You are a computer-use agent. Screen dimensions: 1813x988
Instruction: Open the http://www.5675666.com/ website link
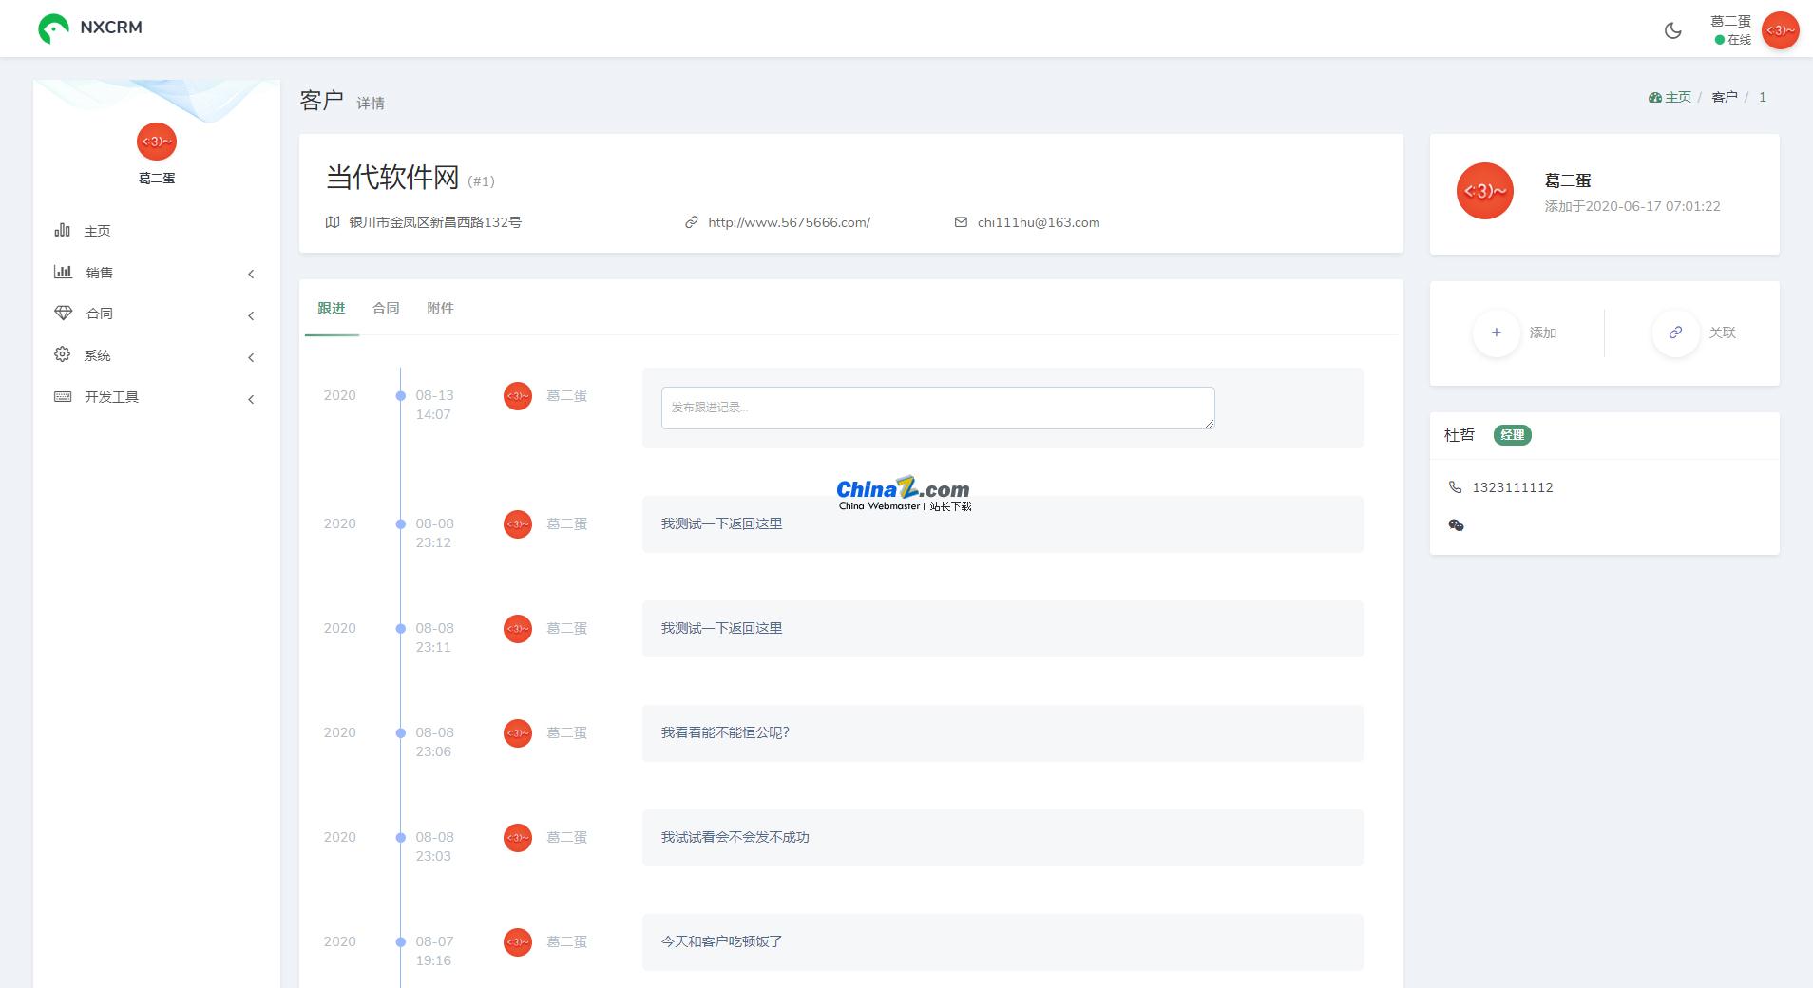coord(789,222)
